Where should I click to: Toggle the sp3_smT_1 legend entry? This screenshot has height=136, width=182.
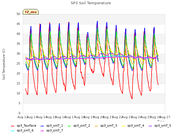pos(52,126)
